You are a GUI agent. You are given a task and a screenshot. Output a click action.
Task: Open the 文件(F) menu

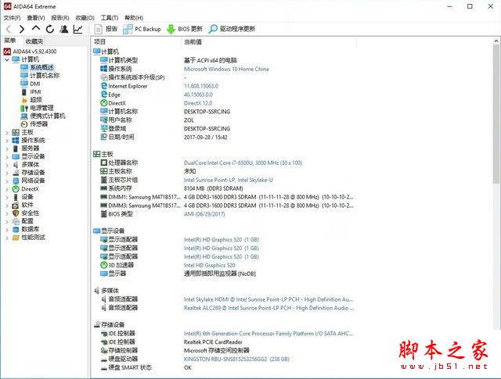(x=12, y=18)
